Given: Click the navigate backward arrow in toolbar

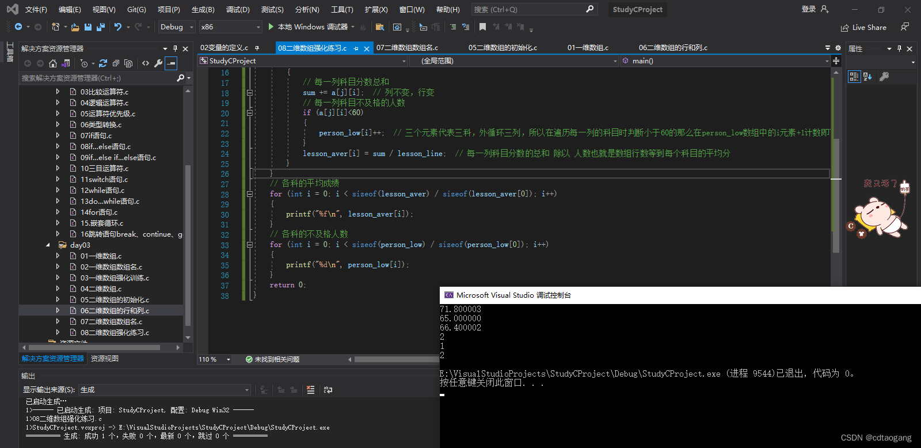Looking at the screenshot, I should pyautogui.click(x=18, y=27).
